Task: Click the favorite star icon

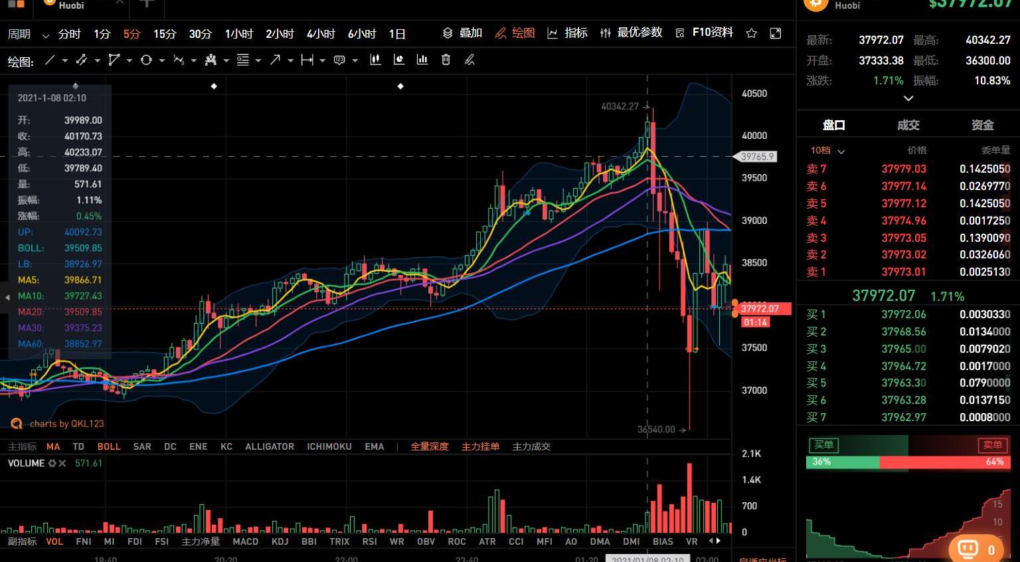Action: tap(751, 33)
